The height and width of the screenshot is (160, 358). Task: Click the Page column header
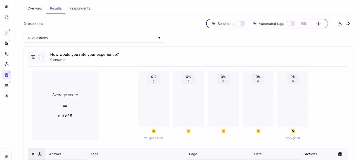pos(193,154)
